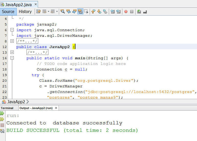197x141 pixels.
Task: Select the JavaApp2.java editor tab
Action: point(18,5)
